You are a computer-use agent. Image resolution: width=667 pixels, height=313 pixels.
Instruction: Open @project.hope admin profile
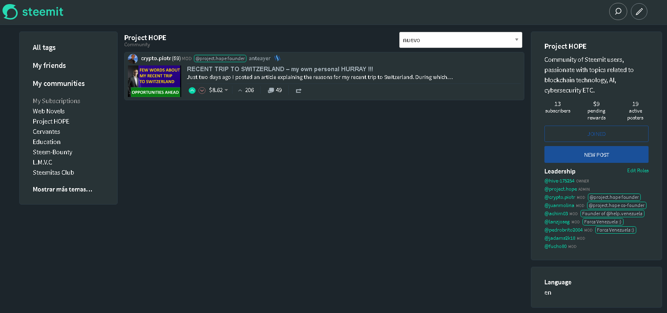click(x=560, y=189)
